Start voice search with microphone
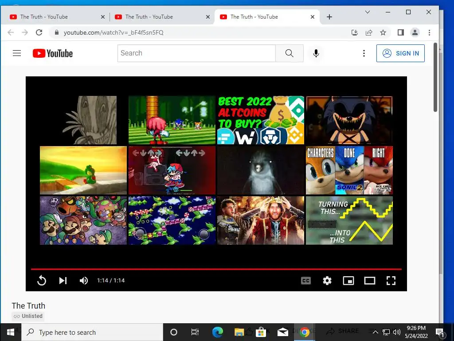 [316, 53]
